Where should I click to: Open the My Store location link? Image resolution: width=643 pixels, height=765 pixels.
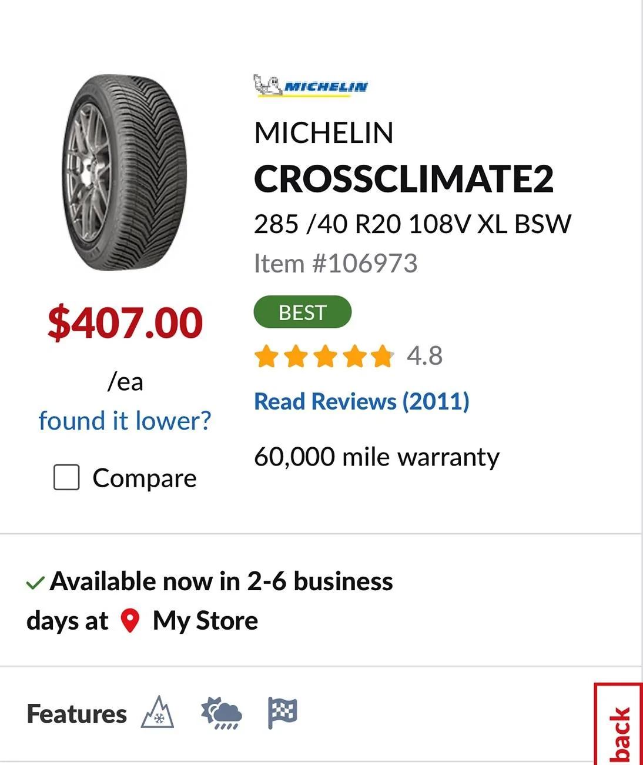click(205, 621)
